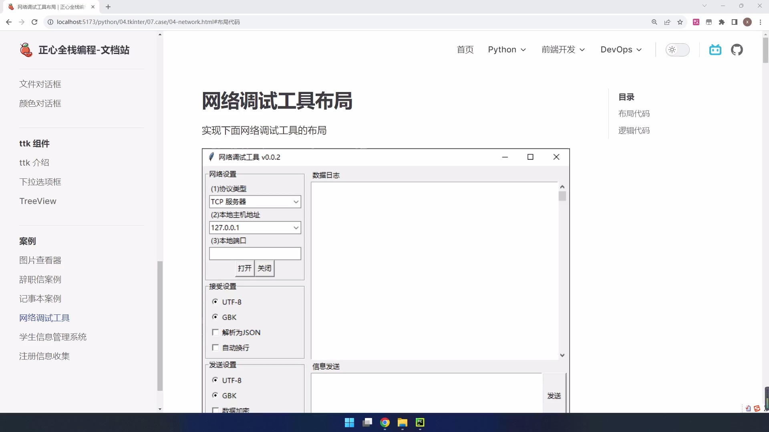769x432 pixels.
Task: Click the share icon in the address bar
Action: 667,22
